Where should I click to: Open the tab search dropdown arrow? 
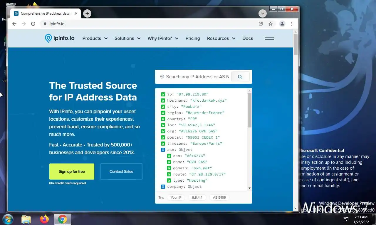(x=262, y=13)
